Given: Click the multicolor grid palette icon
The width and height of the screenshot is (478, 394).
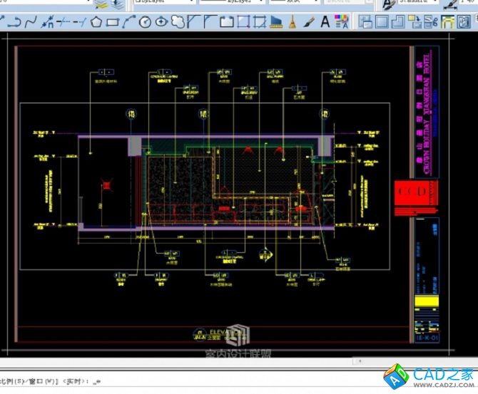Looking at the screenshot, I should point(342,22).
